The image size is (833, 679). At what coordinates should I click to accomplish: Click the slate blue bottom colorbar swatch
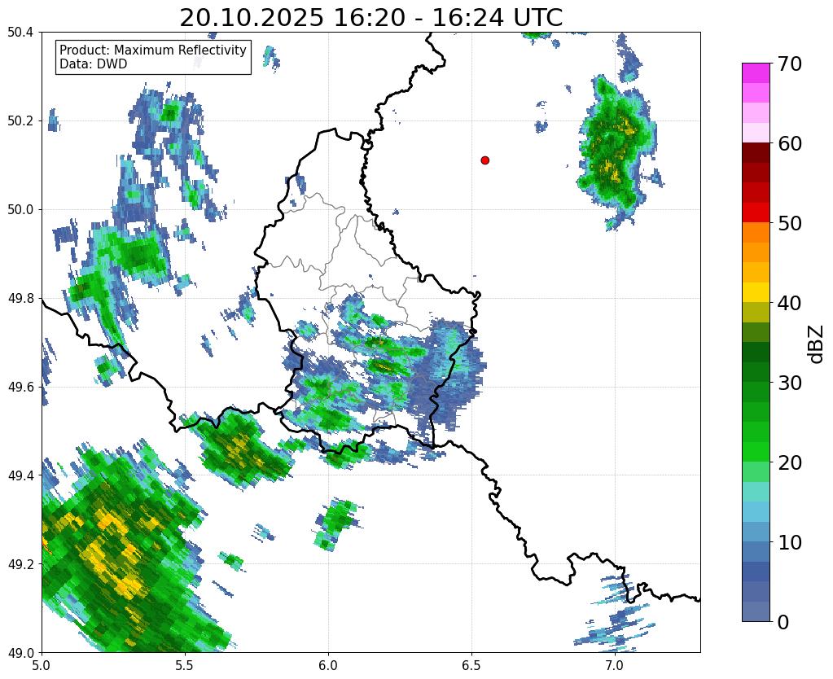tap(756, 611)
